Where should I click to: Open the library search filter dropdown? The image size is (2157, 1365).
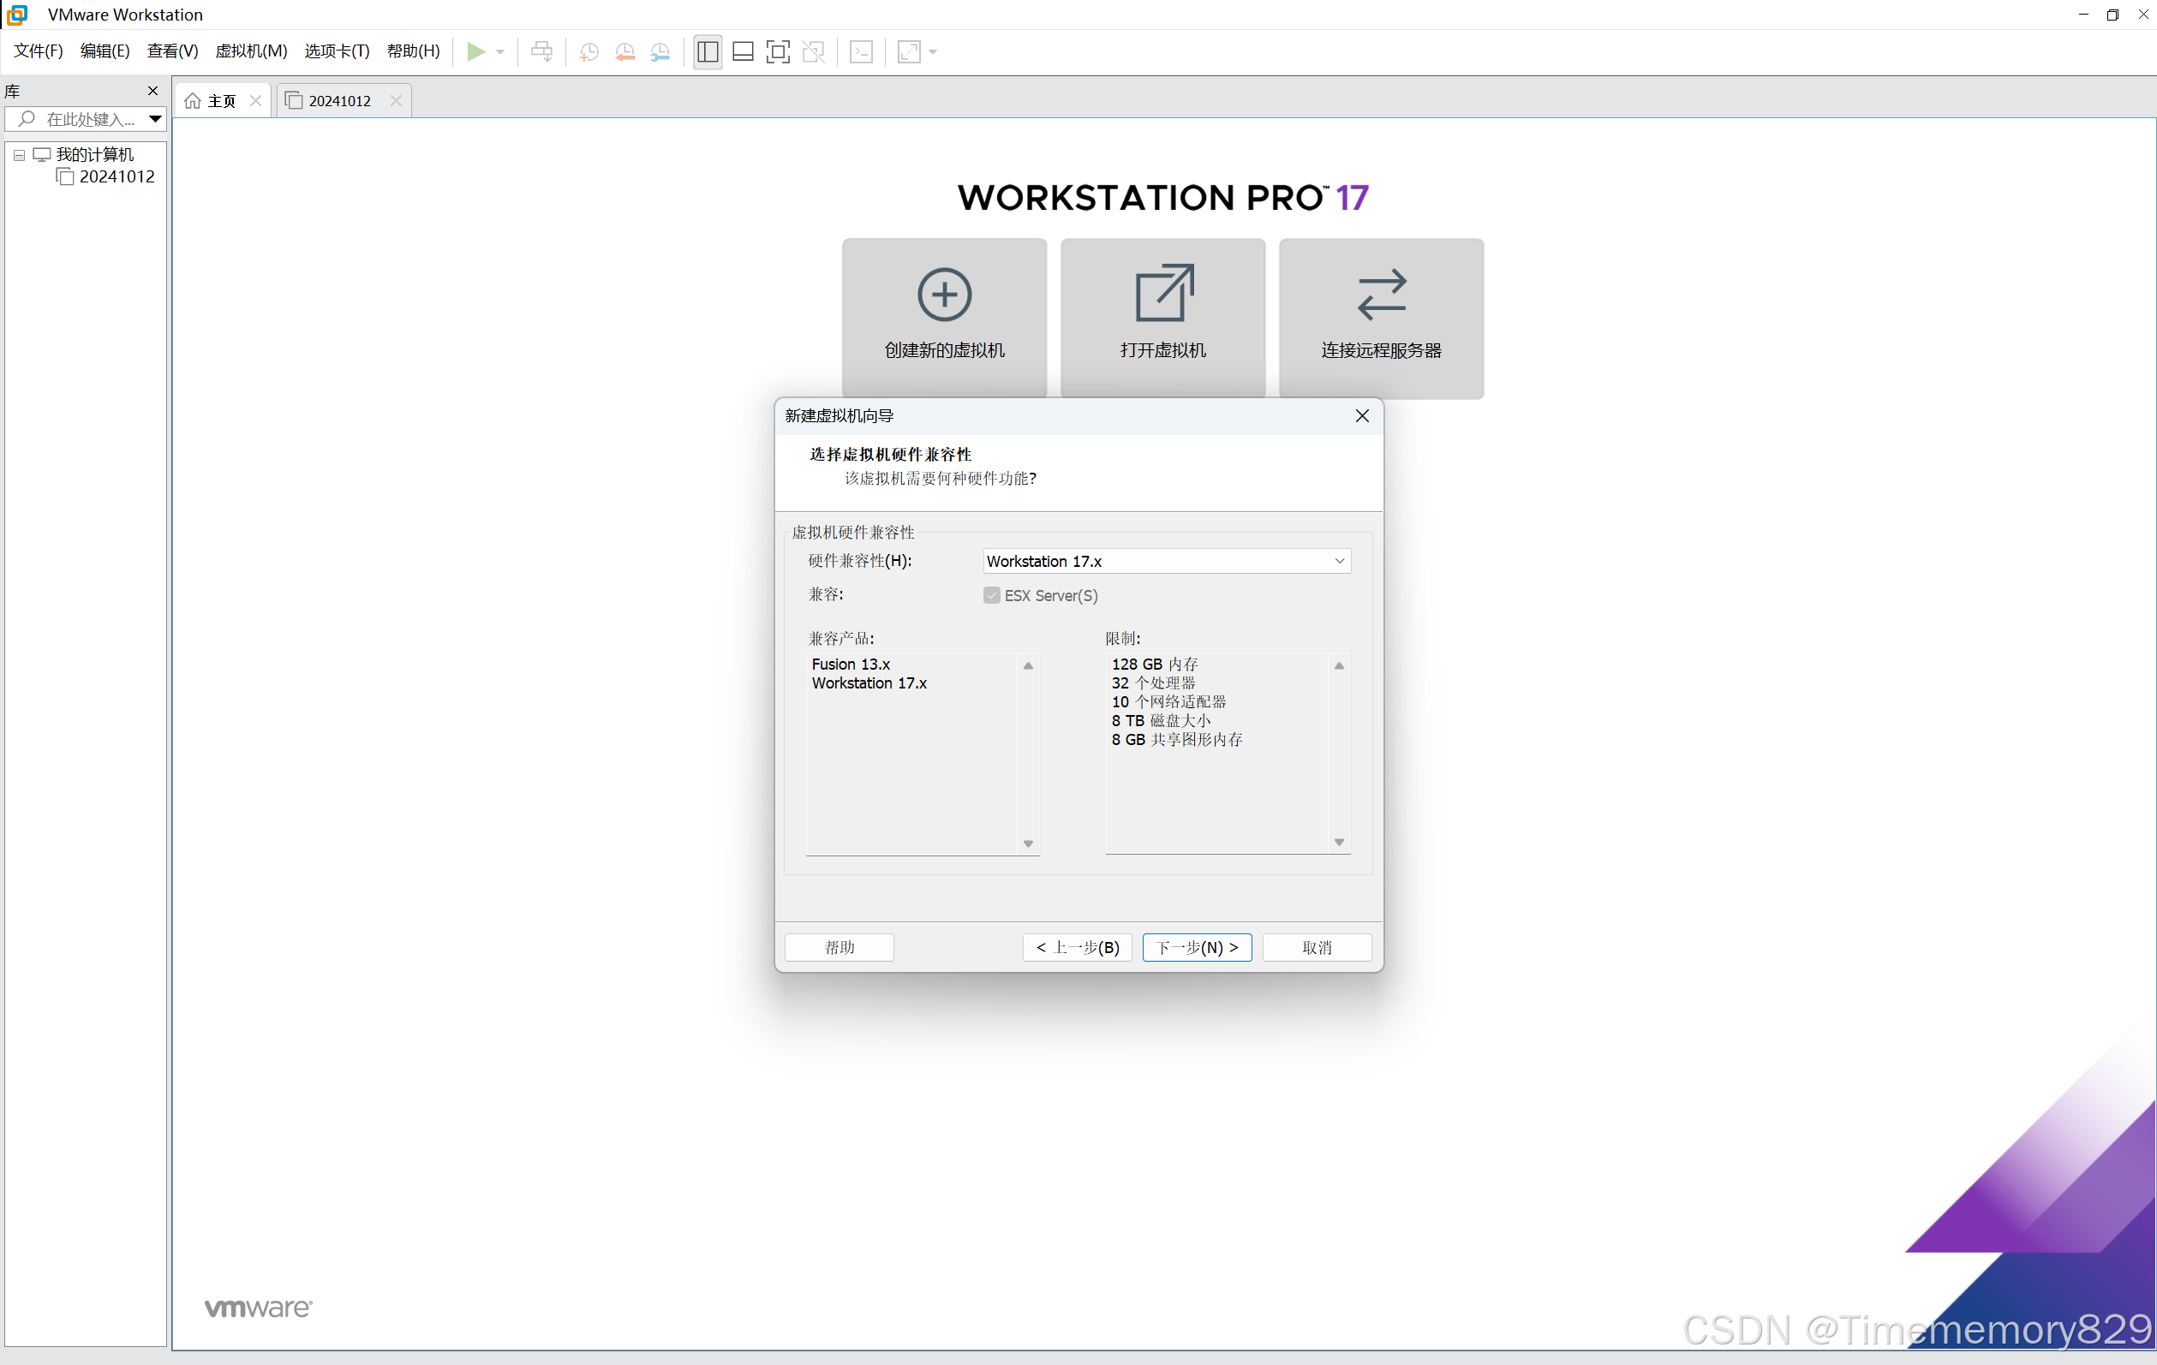[x=155, y=119]
